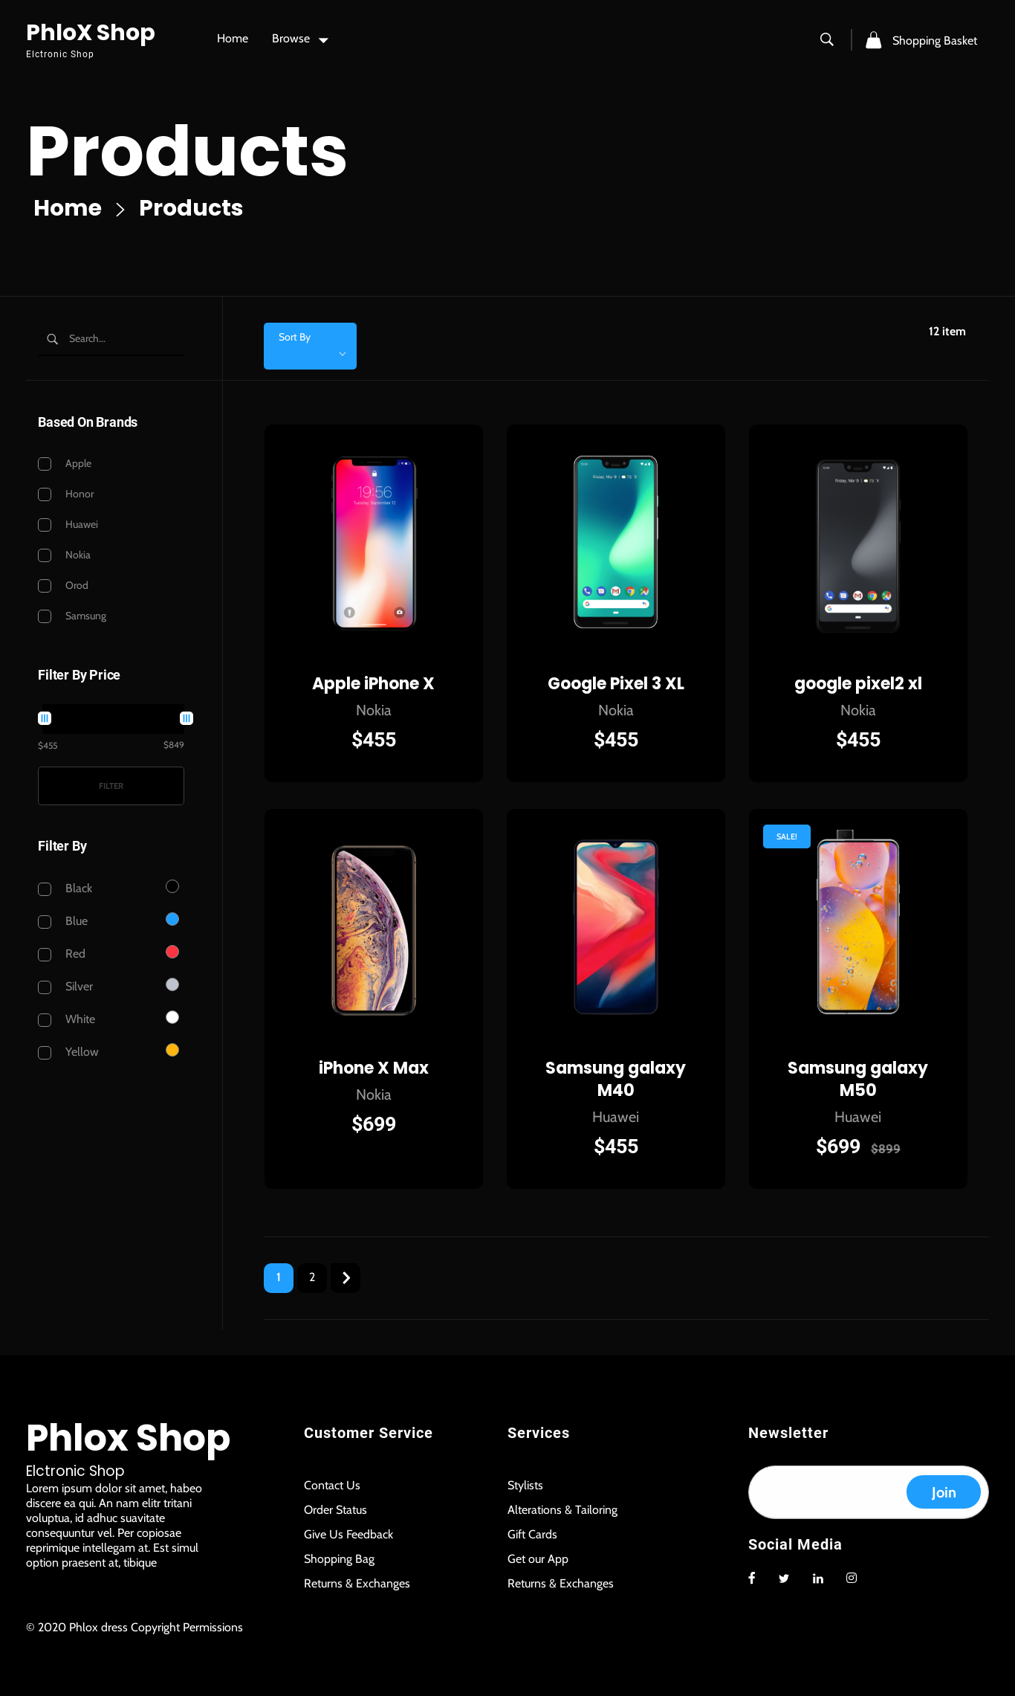1015x1696 pixels.
Task: Go to page 2
Action: tap(312, 1277)
